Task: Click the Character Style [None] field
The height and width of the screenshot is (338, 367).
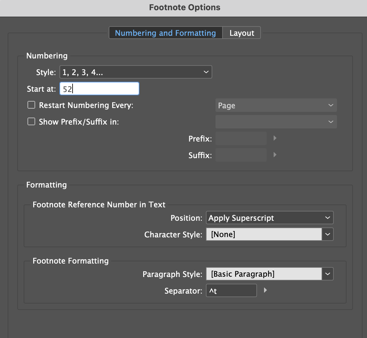Action: (264, 234)
